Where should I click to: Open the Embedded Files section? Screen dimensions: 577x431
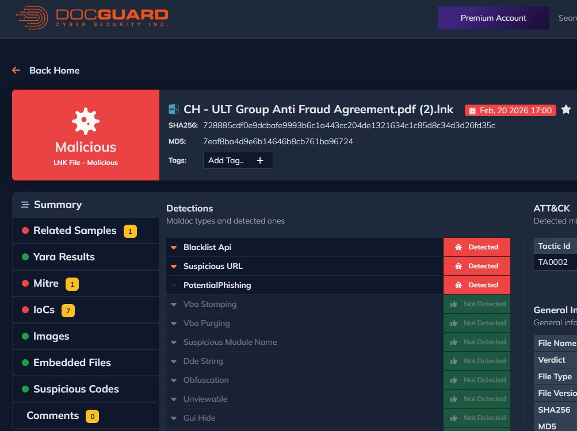tap(85, 363)
